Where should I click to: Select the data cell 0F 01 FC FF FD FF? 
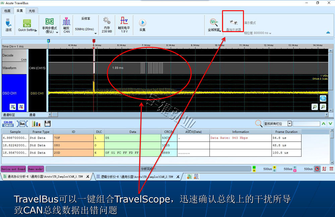pyautogui.click(x=132, y=153)
